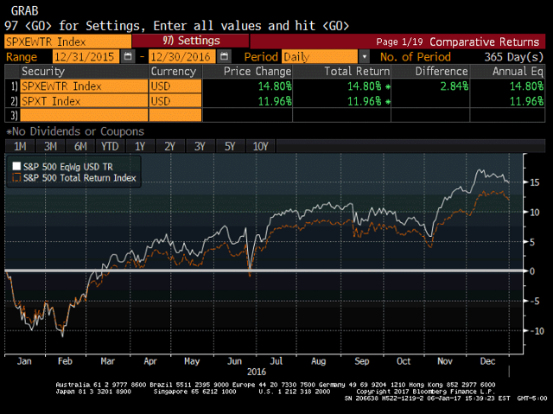553x414 pixels.
Task: Select the 6M range tab
Action: [x=80, y=146]
